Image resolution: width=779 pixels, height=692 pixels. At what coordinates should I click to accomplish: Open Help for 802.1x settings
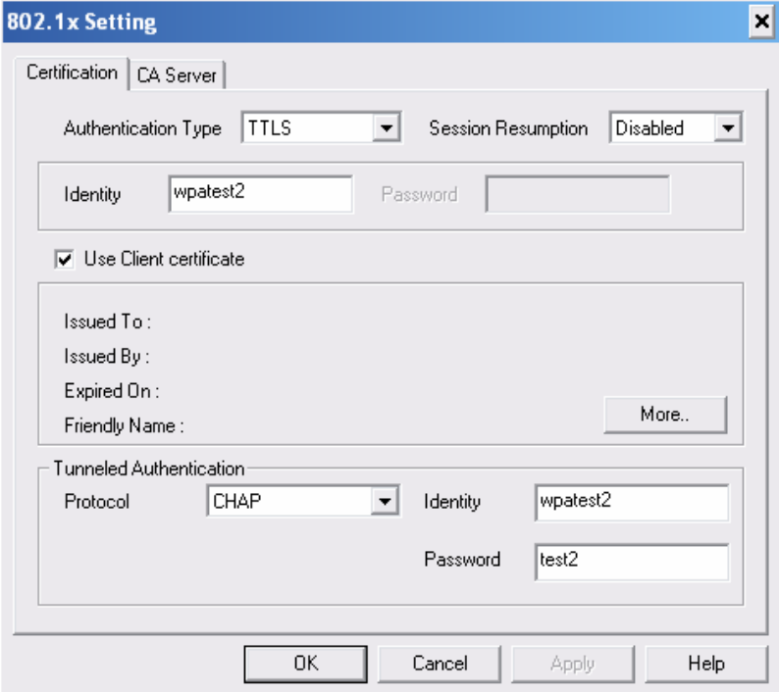(x=705, y=664)
